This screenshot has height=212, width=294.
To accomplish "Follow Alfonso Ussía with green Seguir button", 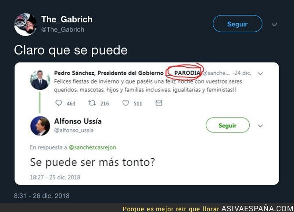I will pos(228,125).
